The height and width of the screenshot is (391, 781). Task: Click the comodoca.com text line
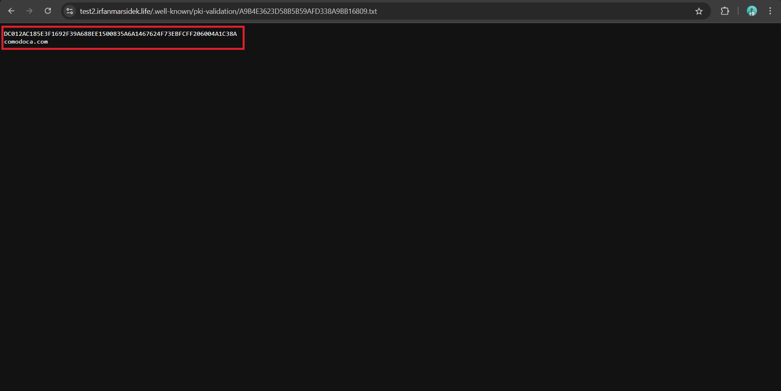pos(26,42)
